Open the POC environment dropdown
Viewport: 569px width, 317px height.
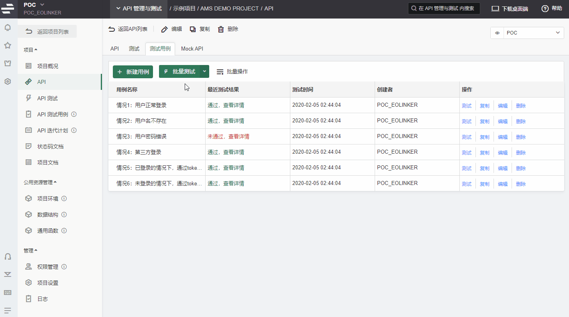coord(533,33)
